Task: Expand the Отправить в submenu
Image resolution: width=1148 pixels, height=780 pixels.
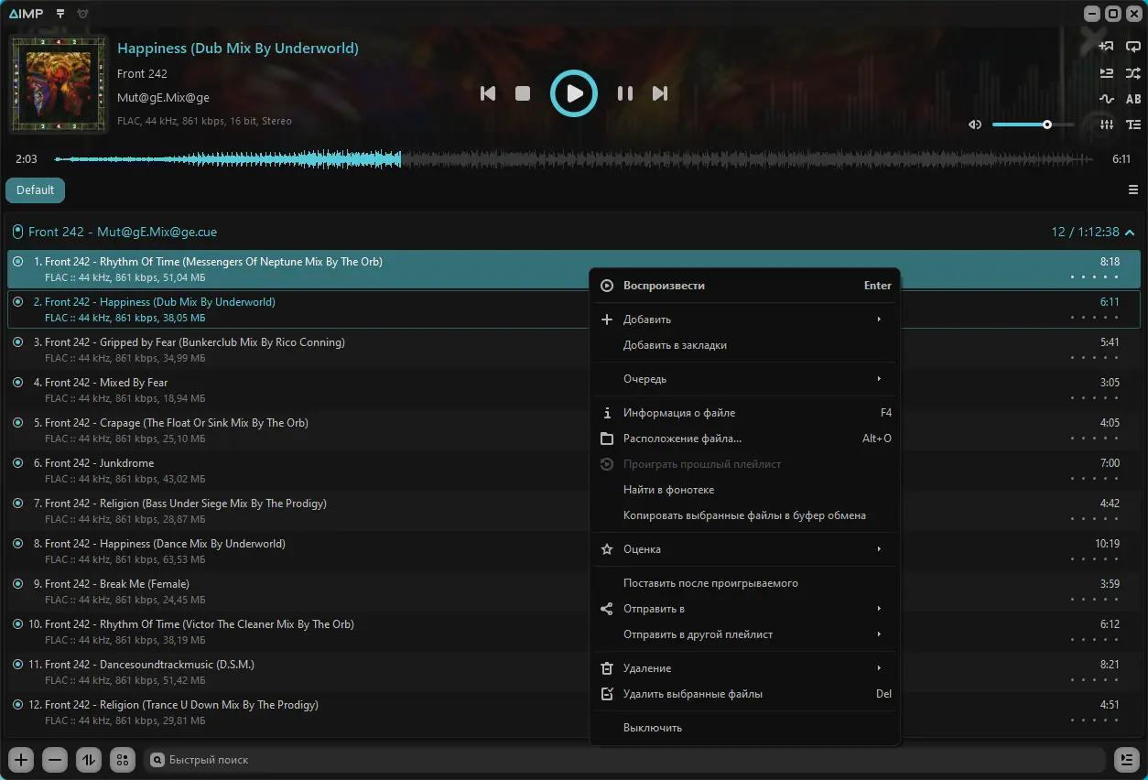Action: click(744, 609)
